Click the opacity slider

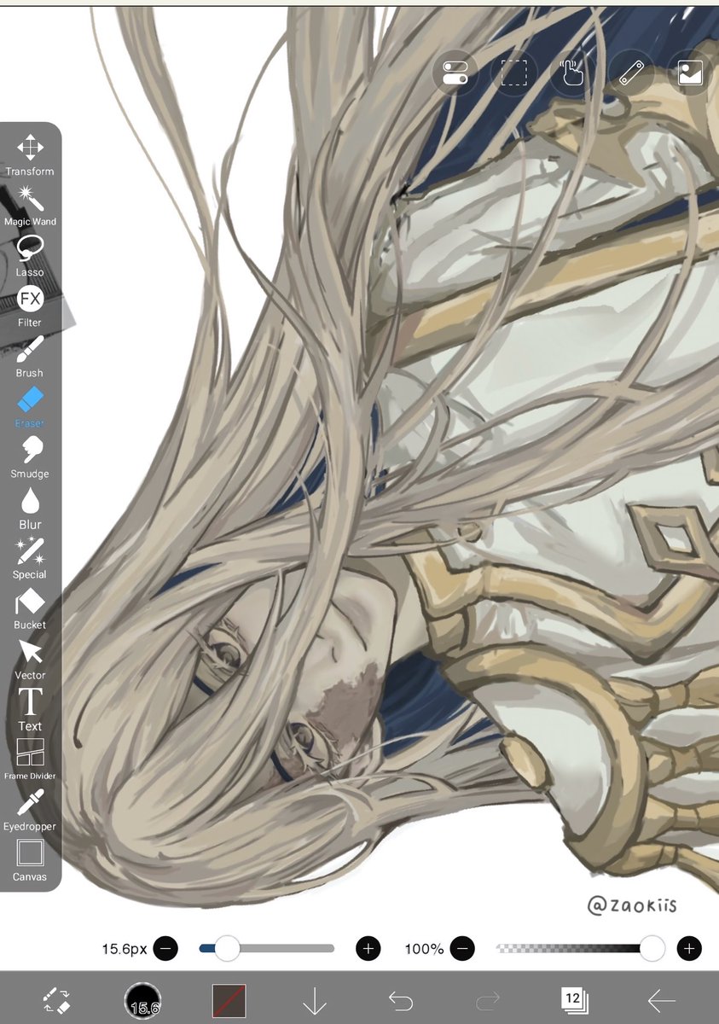581,948
